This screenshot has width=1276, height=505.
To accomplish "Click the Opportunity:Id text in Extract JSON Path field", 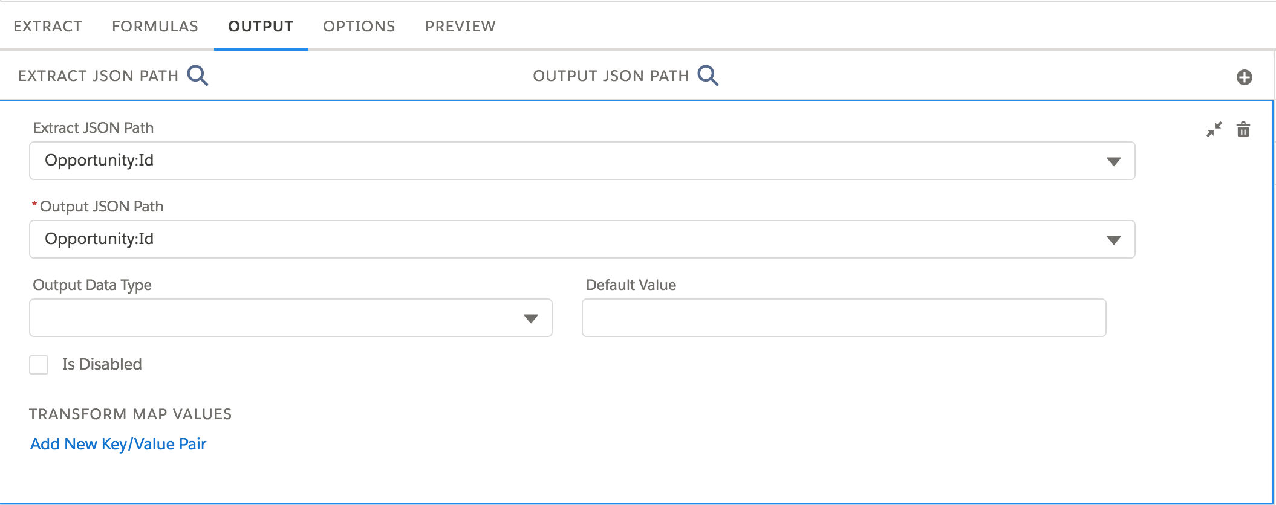I will 99,161.
